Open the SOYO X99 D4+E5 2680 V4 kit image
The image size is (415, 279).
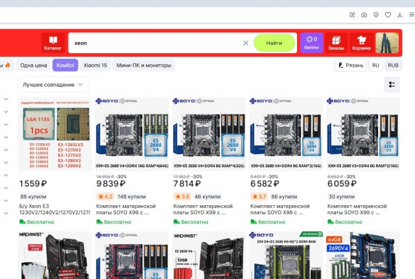[286, 255]
